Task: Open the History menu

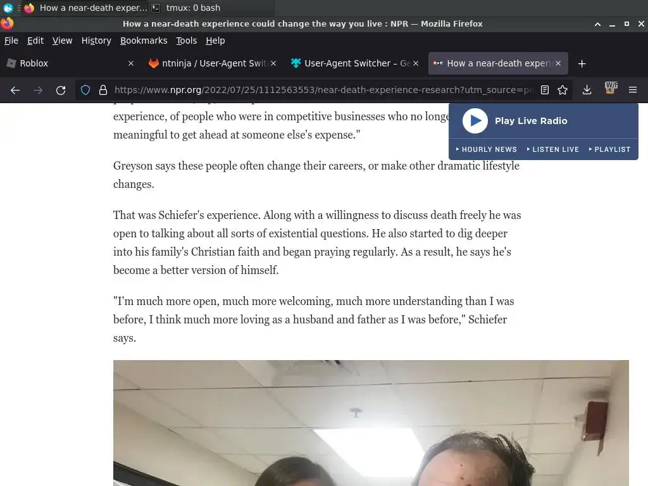Action: click(x=96, y=40)
